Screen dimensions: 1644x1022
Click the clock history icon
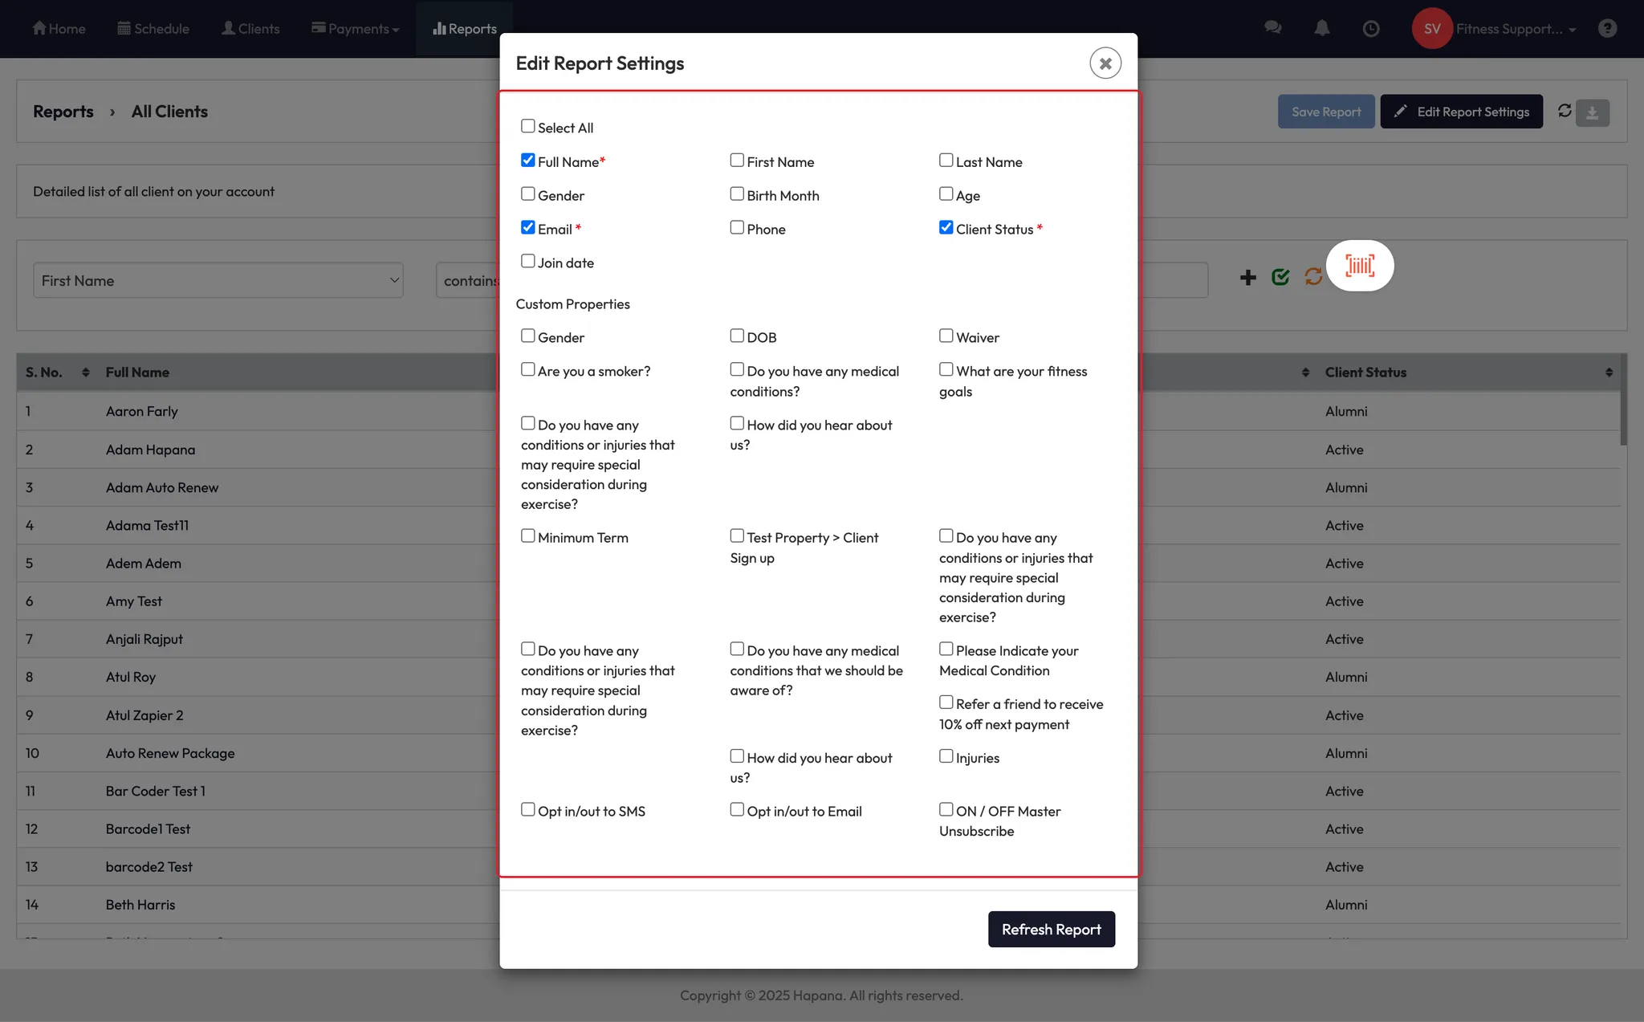click(1371, 28)
